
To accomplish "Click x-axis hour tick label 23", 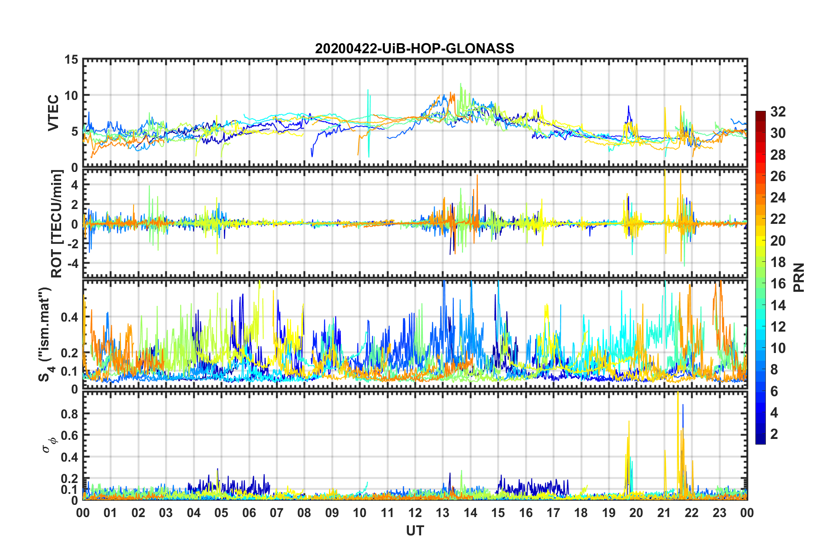I will 720,513.
